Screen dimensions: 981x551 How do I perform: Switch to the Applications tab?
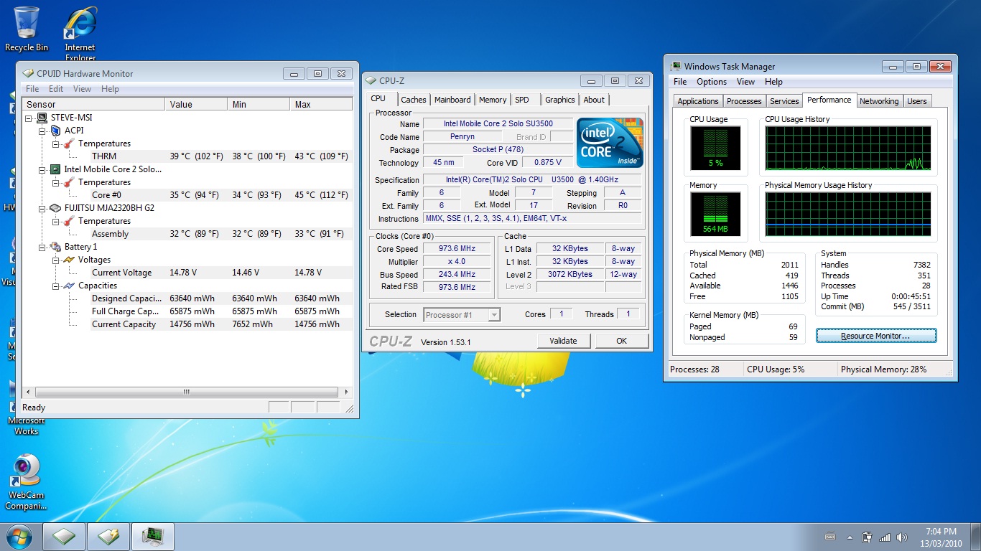pos(698,101)
